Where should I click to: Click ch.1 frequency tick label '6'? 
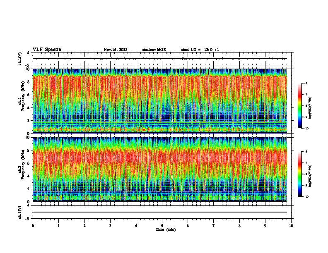tap(29, 95)
